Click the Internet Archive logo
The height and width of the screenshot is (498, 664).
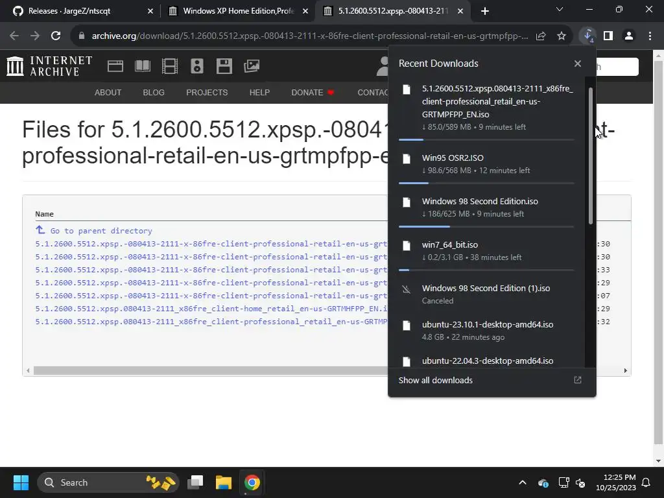tap(49, 66)
